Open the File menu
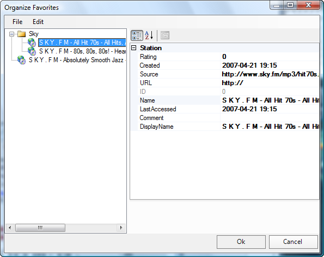This screenshot has height=257, width=324. [17, 22]
